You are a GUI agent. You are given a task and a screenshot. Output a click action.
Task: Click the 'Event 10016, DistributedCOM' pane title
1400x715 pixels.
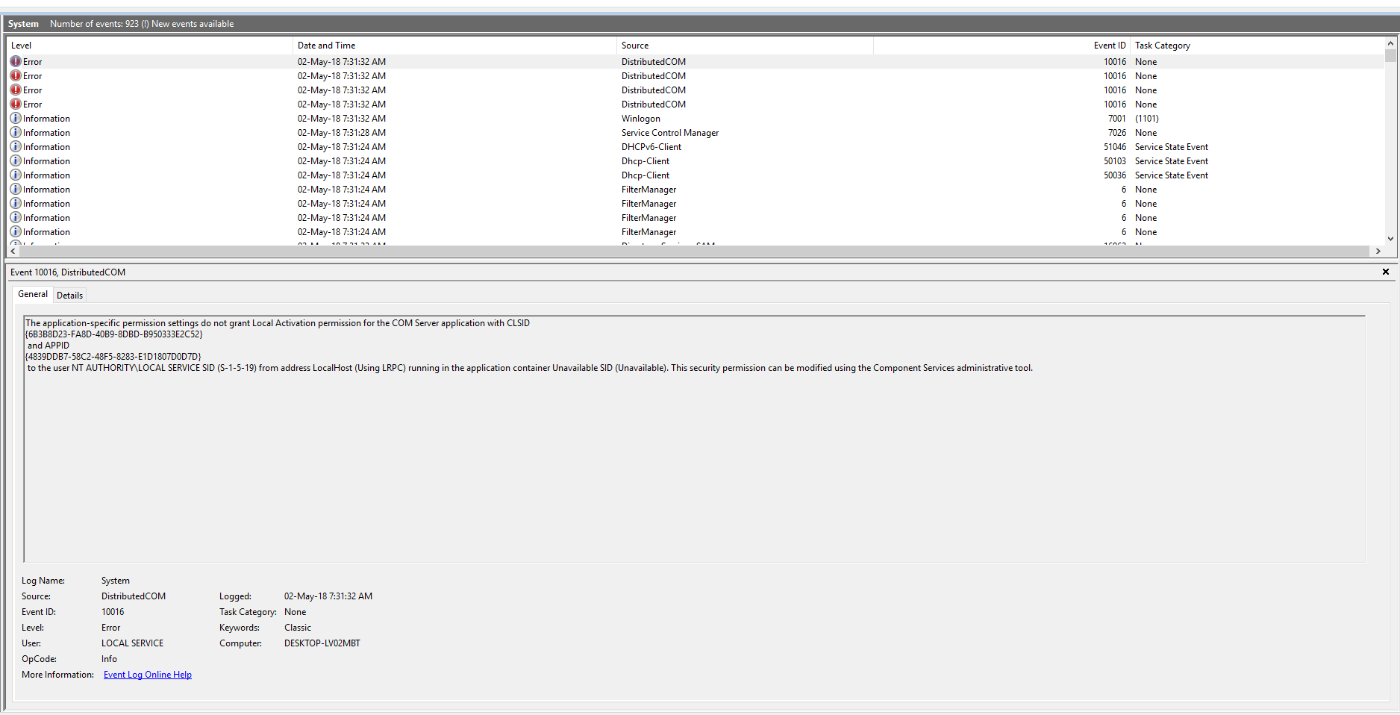click(x=68, y=272)
